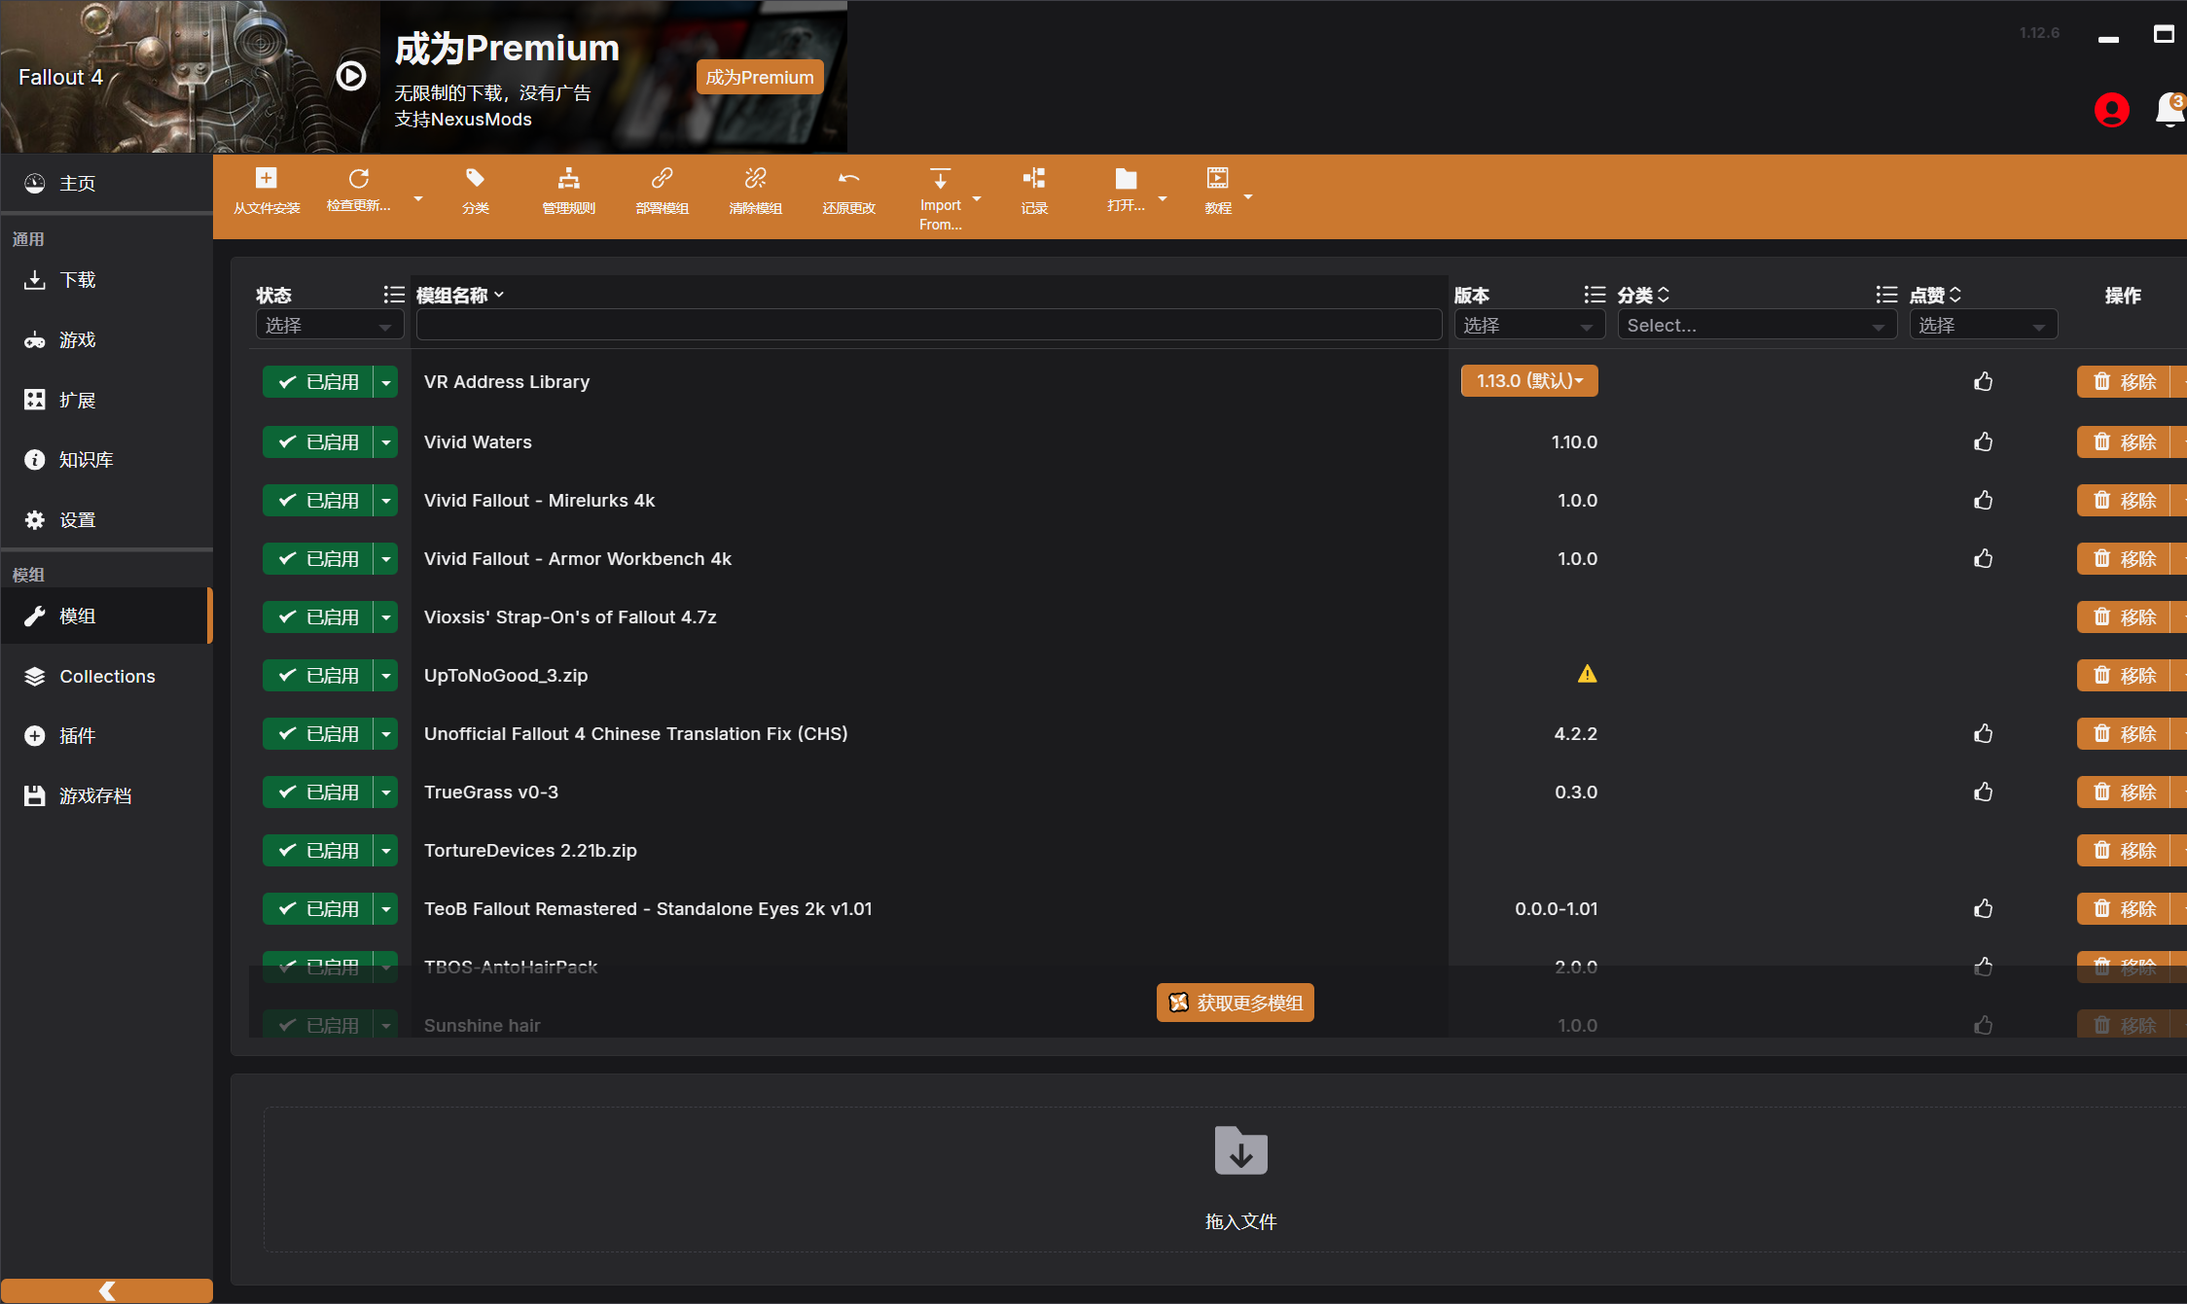
Task: Click thumbs-up for TeoB Standalone Eyes
Action: pyautogui.click(x=1983, y=908)
